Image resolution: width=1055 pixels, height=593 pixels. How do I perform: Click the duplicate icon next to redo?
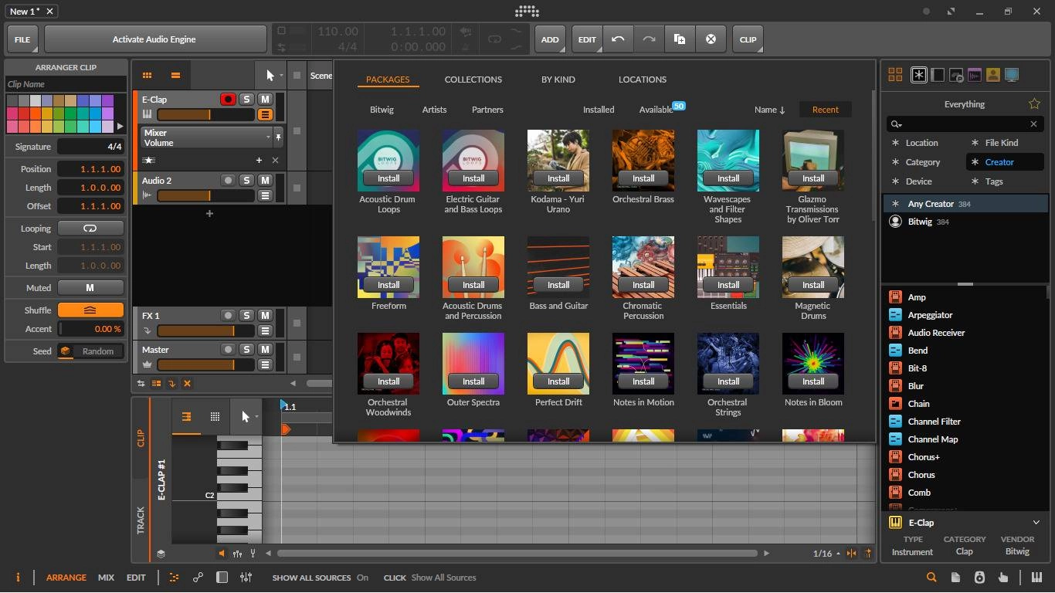pos(680,39)
